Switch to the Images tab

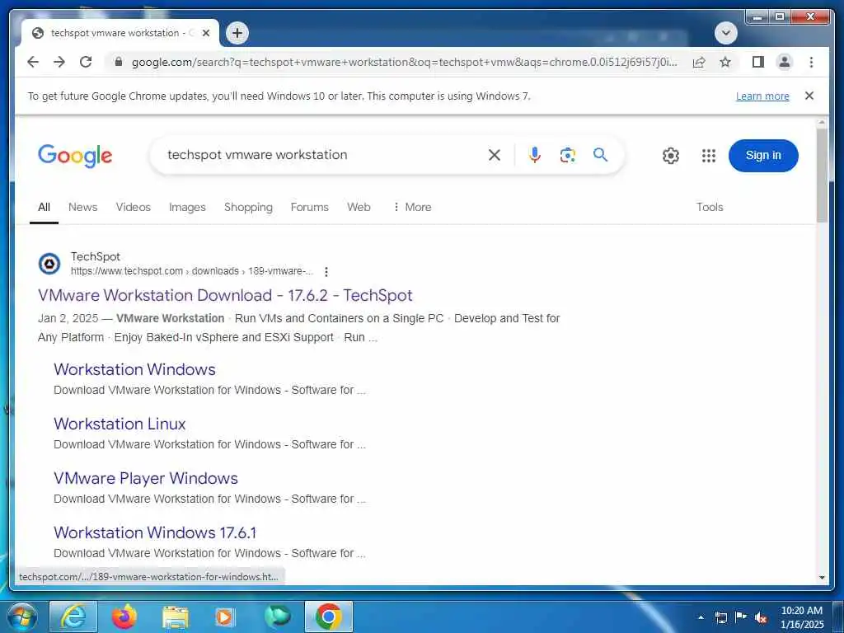click(x=187, y=207)
